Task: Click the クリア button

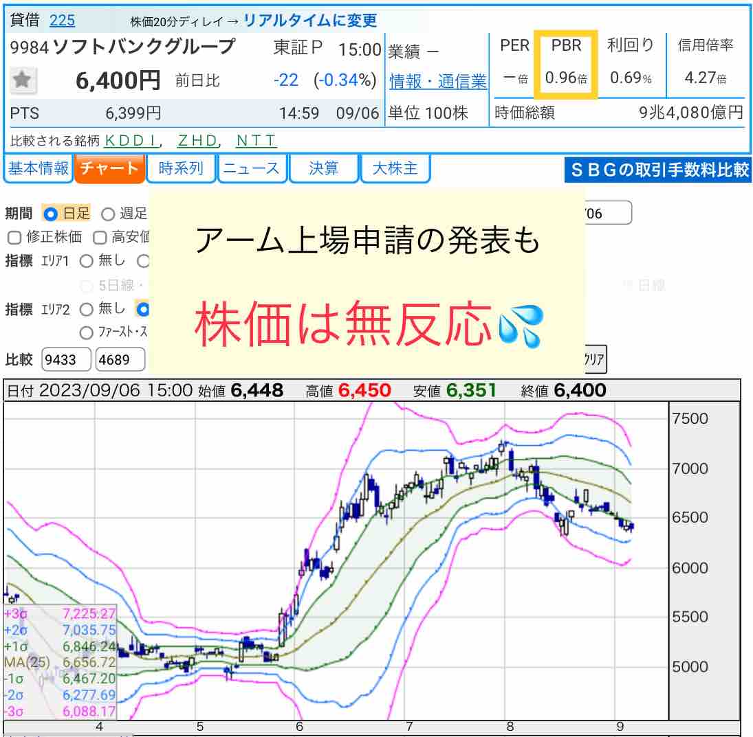Action: click(596, 359)
